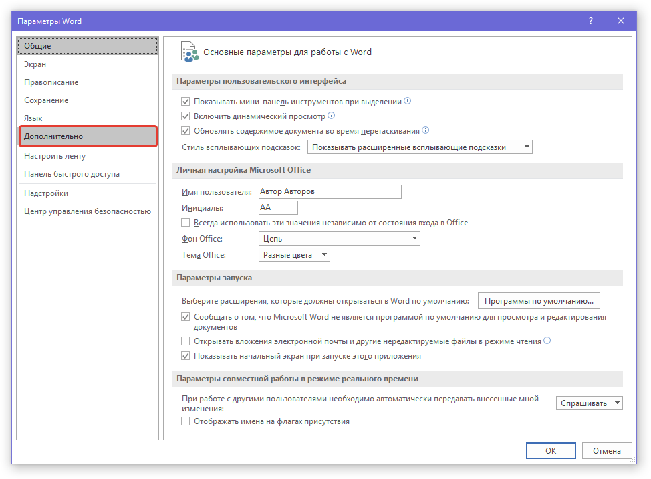651x479 pixels.
Task: Check 'Отображать имена на флагах присутствия'
Action: point(186,421)
